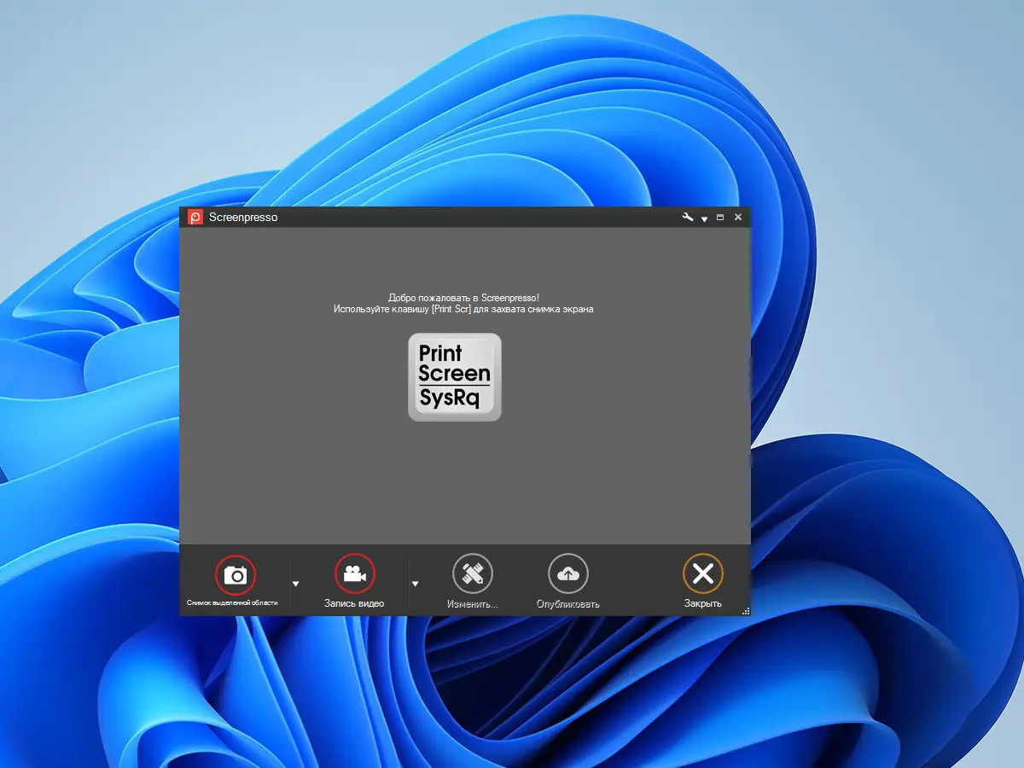The height and width of the screenshot is (768, 1024).
Task: Click the video recording camera icon
Action: (x=355, y=574)
